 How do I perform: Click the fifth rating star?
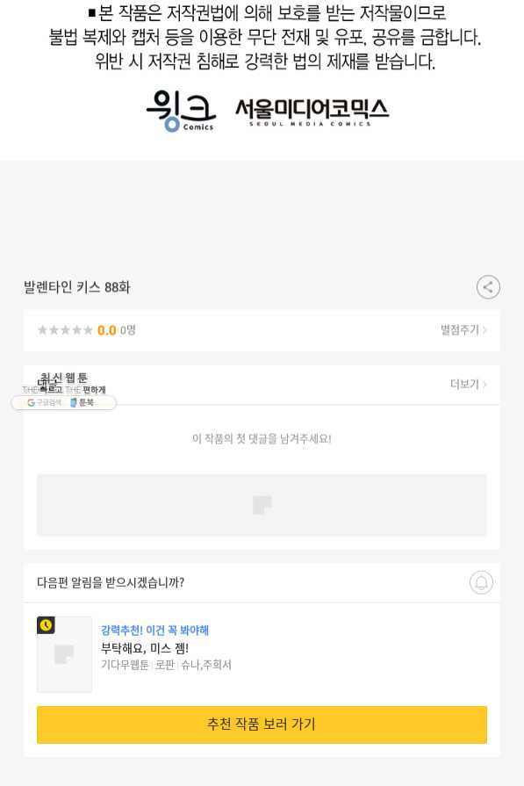point(88,330)
